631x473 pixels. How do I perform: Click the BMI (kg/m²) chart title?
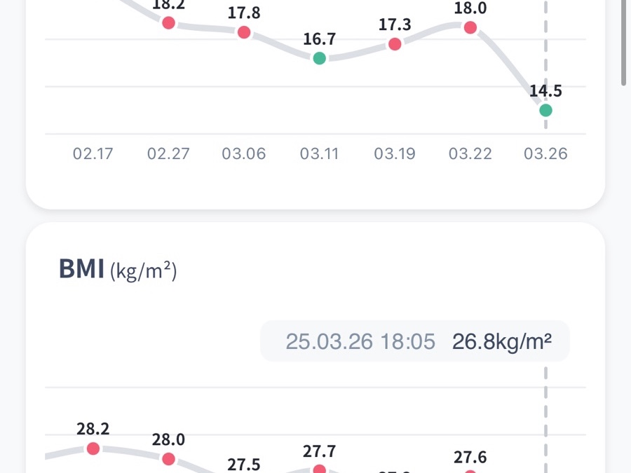coord(118,270)
